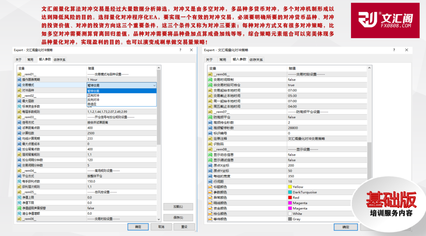The height and width of the screenshot is (236, 426).
Task: Click the DarkTurquoise swatch for 参数颜色
Action: (290, 192)
